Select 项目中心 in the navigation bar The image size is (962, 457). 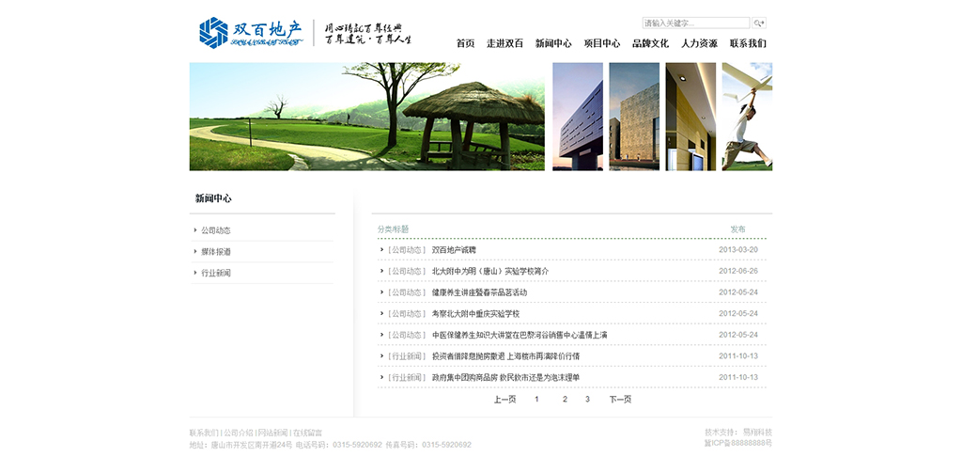[602, 43]
